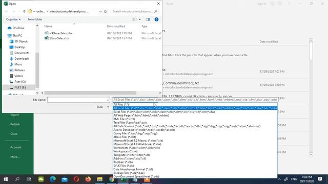Click the search magnifier in Open dialog

(156, 11)
